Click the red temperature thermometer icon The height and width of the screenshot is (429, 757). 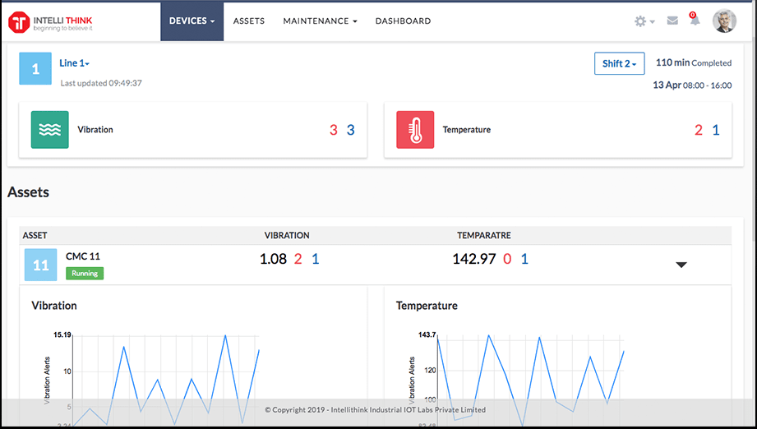tap(415, 130)
